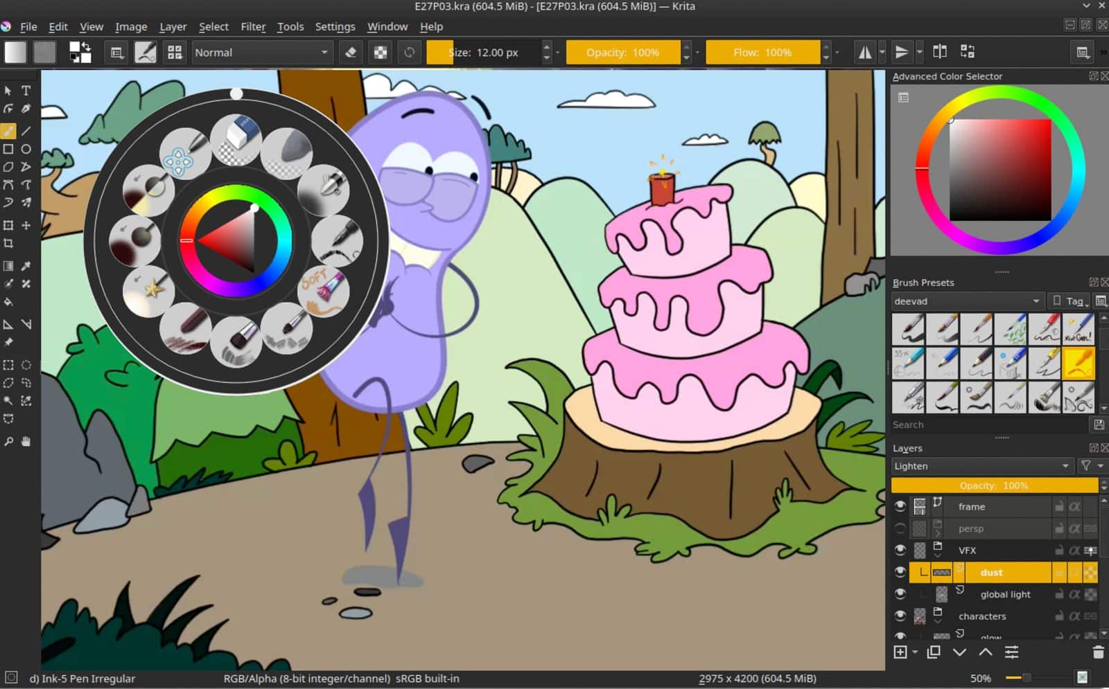Screen dimensions: 1109x689
Task: Delete the selected layer
Action: [1098, 652]
